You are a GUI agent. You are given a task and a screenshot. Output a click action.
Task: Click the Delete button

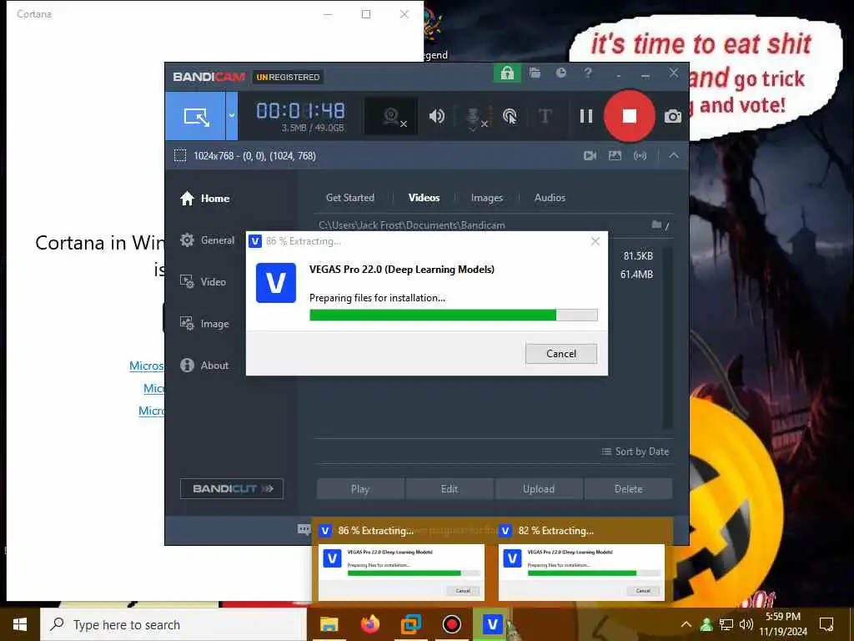pos(629,489)
